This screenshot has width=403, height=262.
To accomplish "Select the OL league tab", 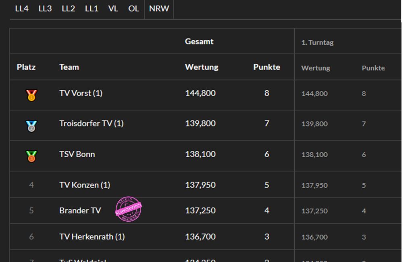I will (x=133, y=8).
